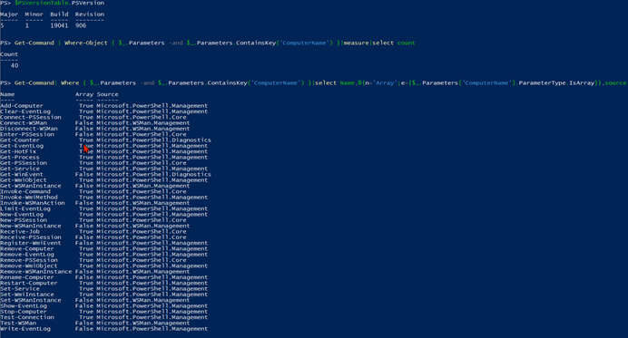Click the Write-EventLog row name
Screen dimensions: 628x338
click(x=25, y=329)
